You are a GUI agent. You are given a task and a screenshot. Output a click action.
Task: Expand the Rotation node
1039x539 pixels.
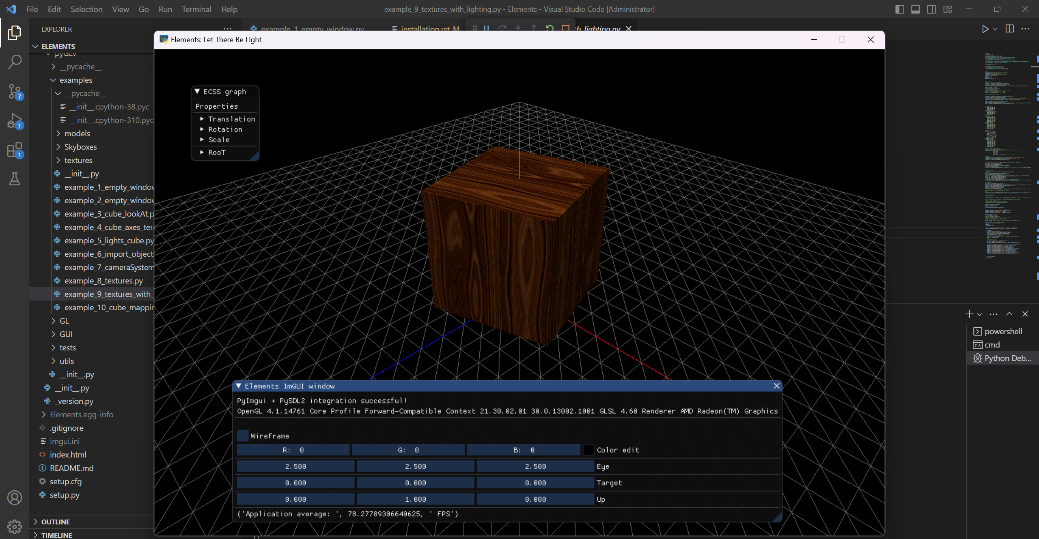click(202, 129)
